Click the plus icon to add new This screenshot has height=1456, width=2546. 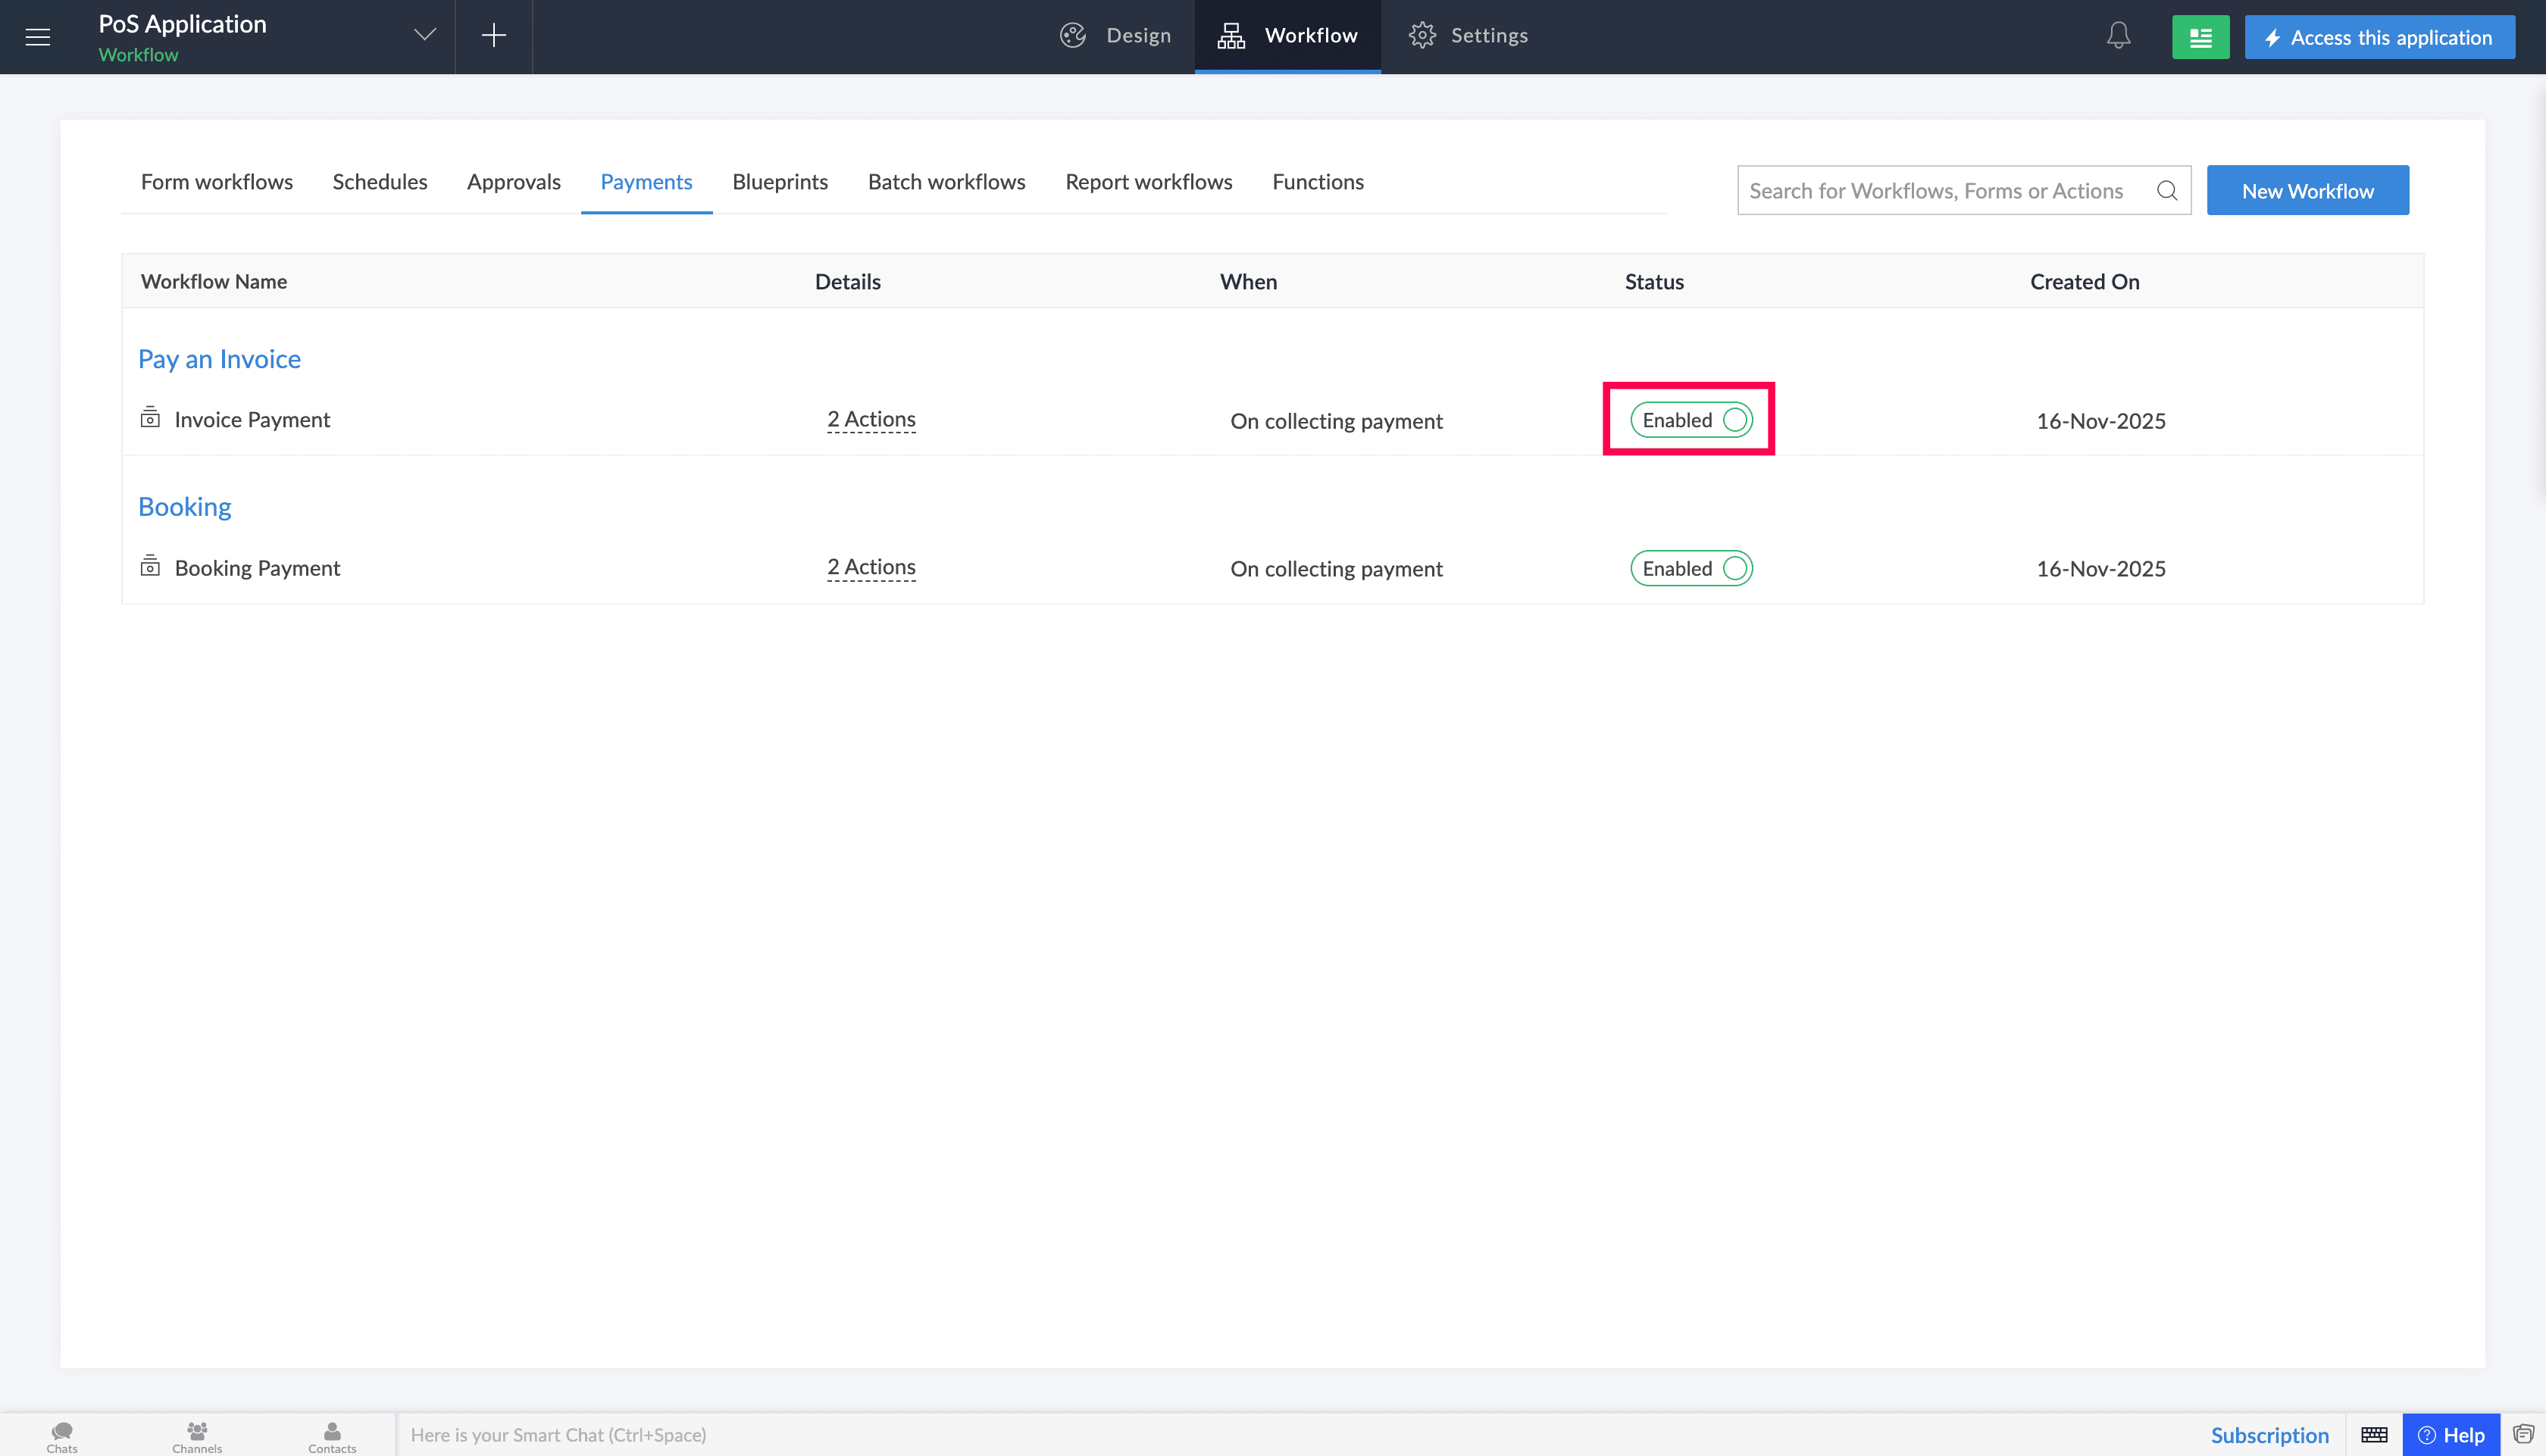tap(494, 36)
